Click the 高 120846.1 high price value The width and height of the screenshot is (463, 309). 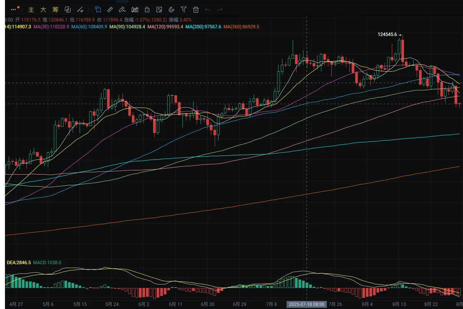(x=55, y=20)
